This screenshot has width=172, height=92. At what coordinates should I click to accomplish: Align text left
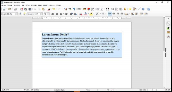pyautogui.click(x=110, y=14)
